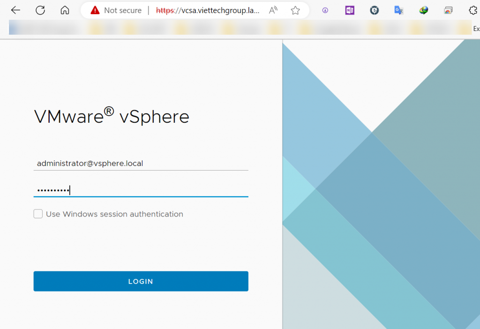Open the dark circular 'e' extension
This screenshot has height=329, width=480.
click(374, 10)
